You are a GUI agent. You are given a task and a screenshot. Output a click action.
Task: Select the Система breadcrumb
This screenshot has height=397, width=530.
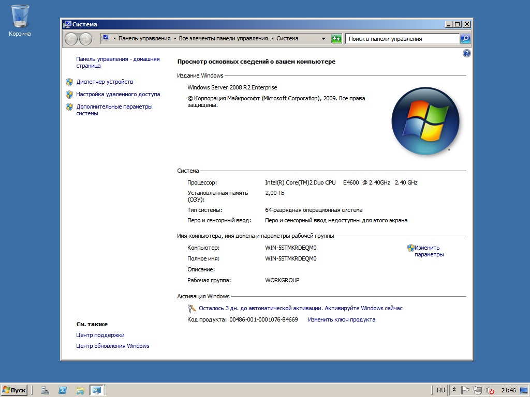(287, 38)
